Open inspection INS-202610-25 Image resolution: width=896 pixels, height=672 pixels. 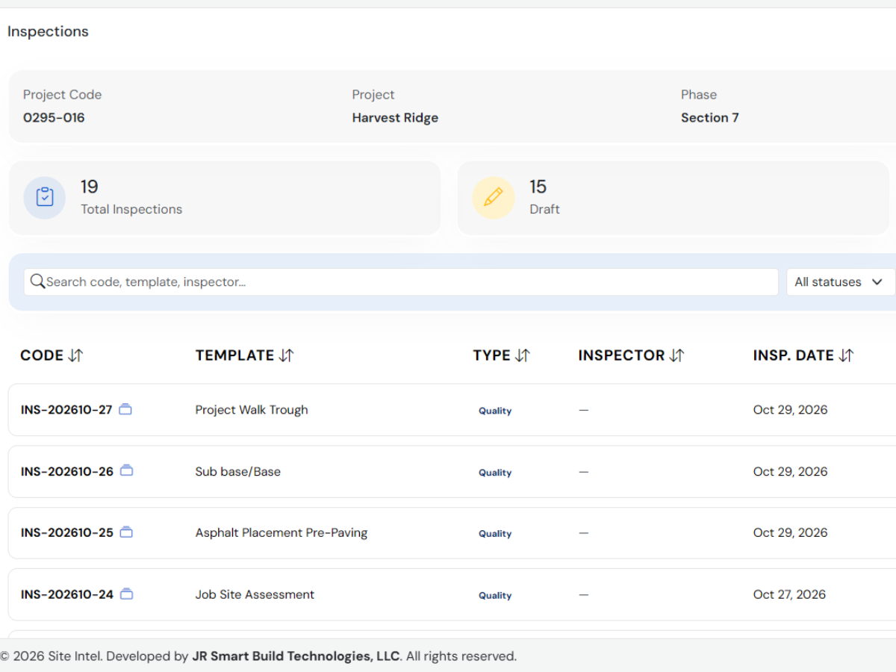pyautogui.click(x=67, y=533)
